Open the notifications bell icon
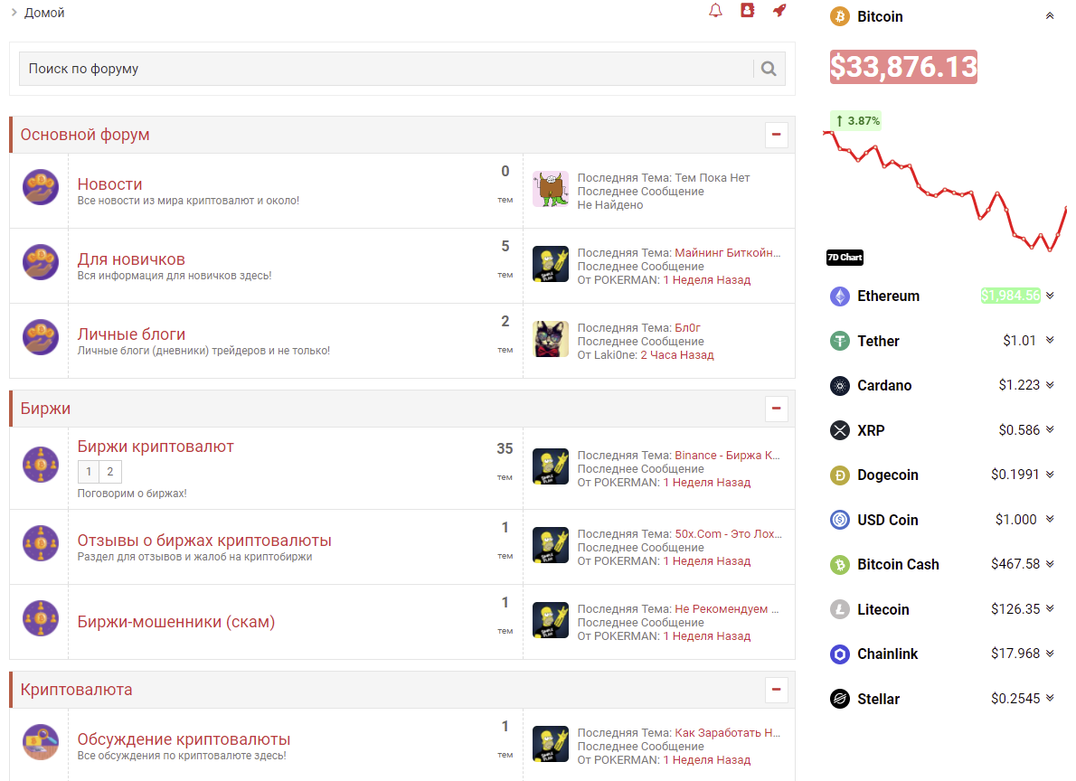1076x781 pixels. click(x=715, y=10)
